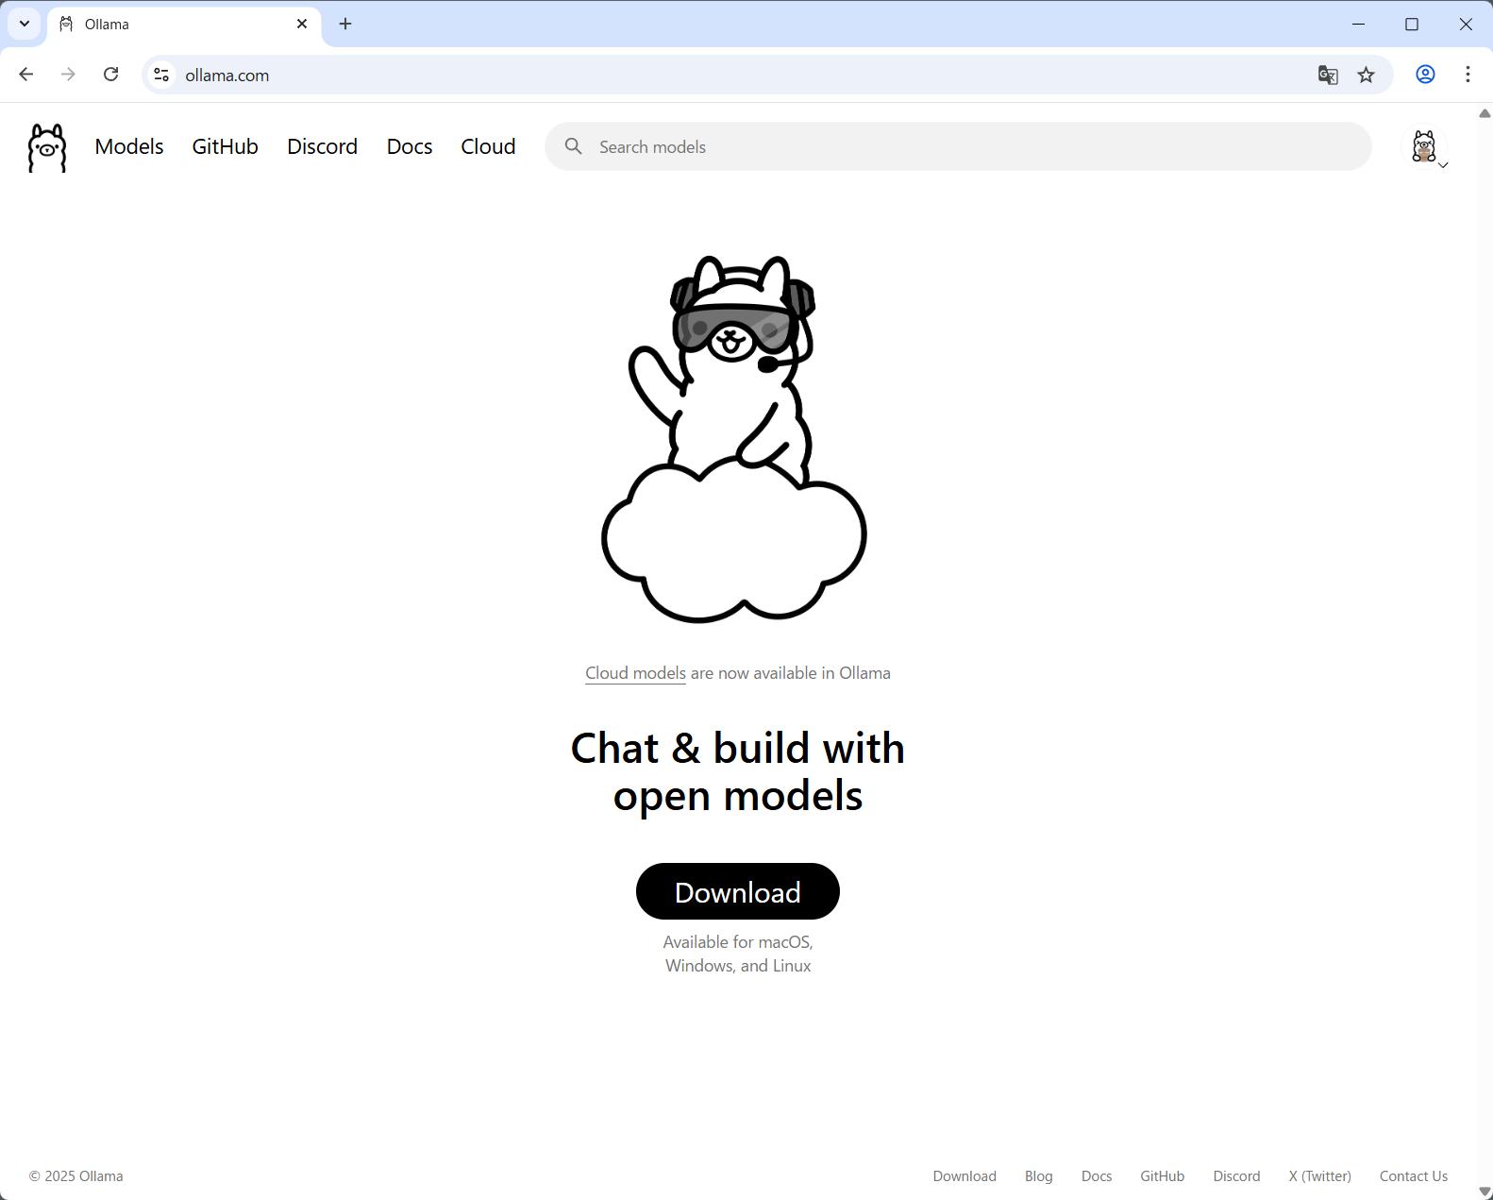Screen dimensions: 1493x1200
Task: Open the user avatar account menu
Action: point(1425,147)
